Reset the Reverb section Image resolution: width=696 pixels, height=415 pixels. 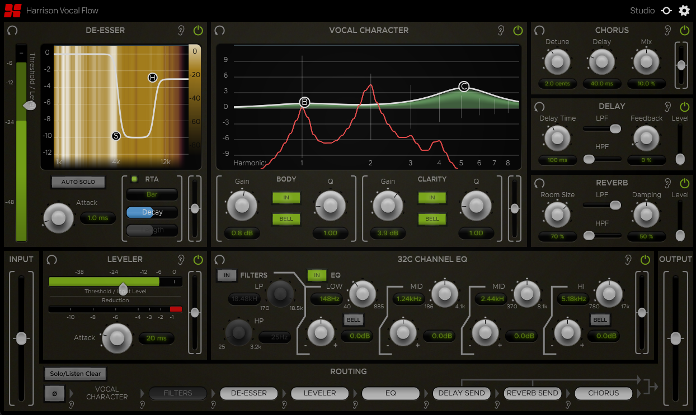539,183
